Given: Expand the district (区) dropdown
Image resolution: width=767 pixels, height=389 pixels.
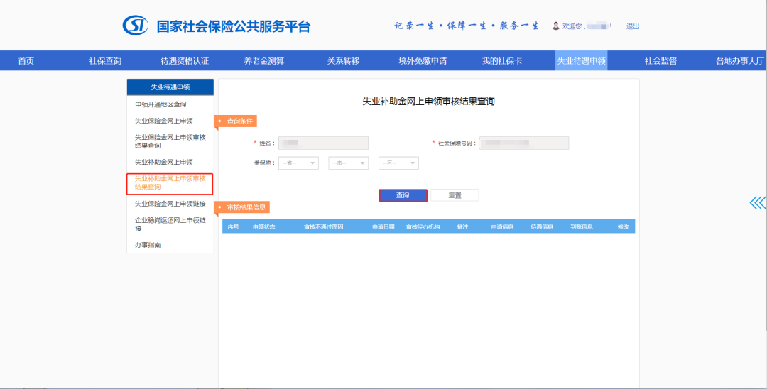Looking at the screenshot, I should tap(398, 163).
